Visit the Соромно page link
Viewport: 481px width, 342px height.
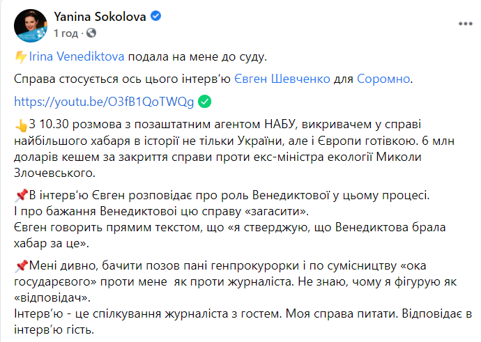(x=383, y=79)
